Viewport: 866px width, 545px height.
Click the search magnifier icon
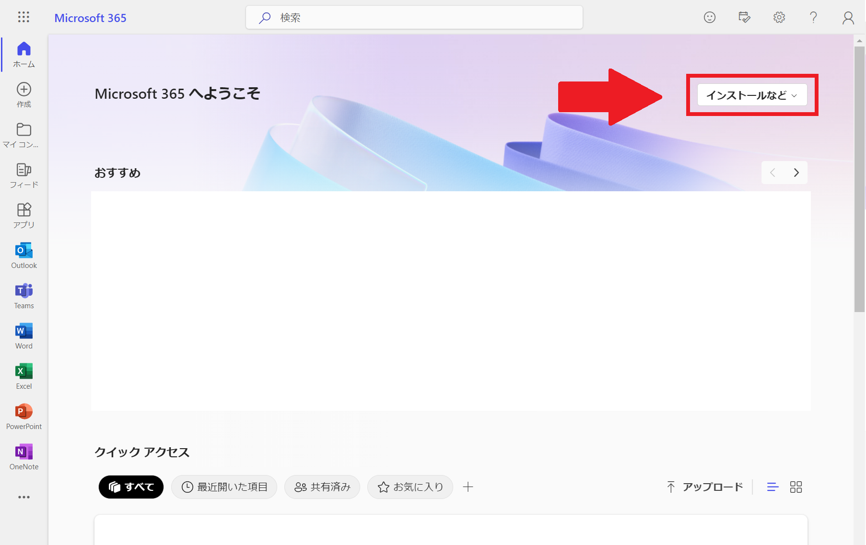coord(264,18)
